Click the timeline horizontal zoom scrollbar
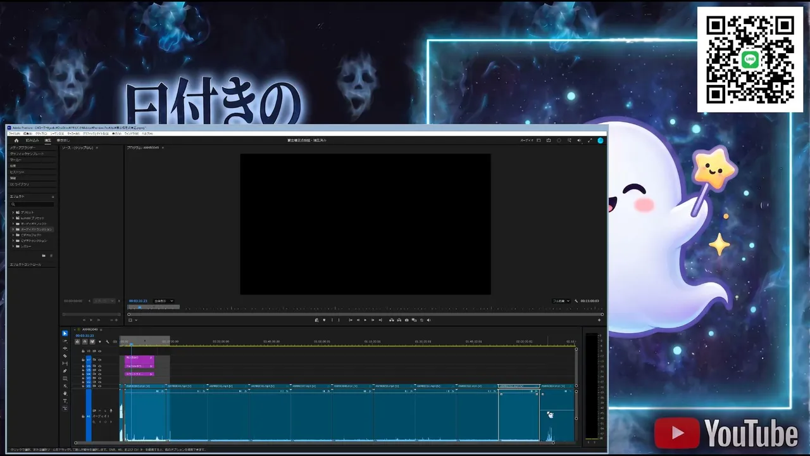 point(315,443)
